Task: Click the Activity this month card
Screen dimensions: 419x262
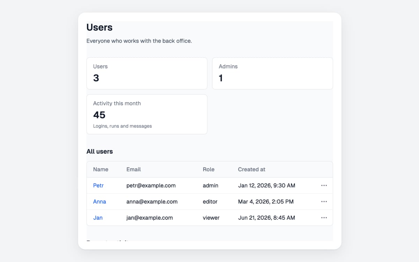Action: [x=147, y=114]
